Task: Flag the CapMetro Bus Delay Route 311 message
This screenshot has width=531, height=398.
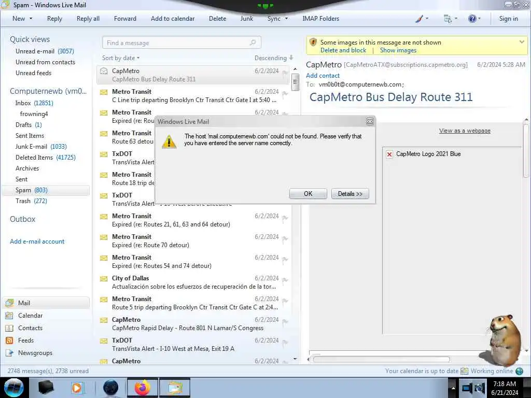Action: [x=285, y=73]
